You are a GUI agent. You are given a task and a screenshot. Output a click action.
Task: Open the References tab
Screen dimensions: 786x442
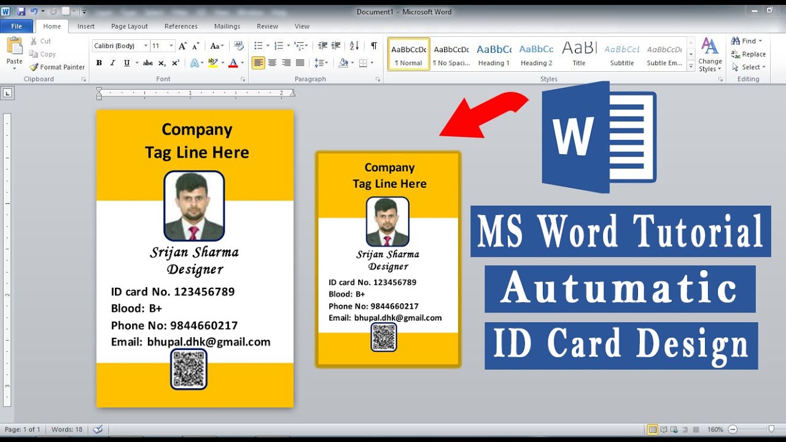pos(181,26)
